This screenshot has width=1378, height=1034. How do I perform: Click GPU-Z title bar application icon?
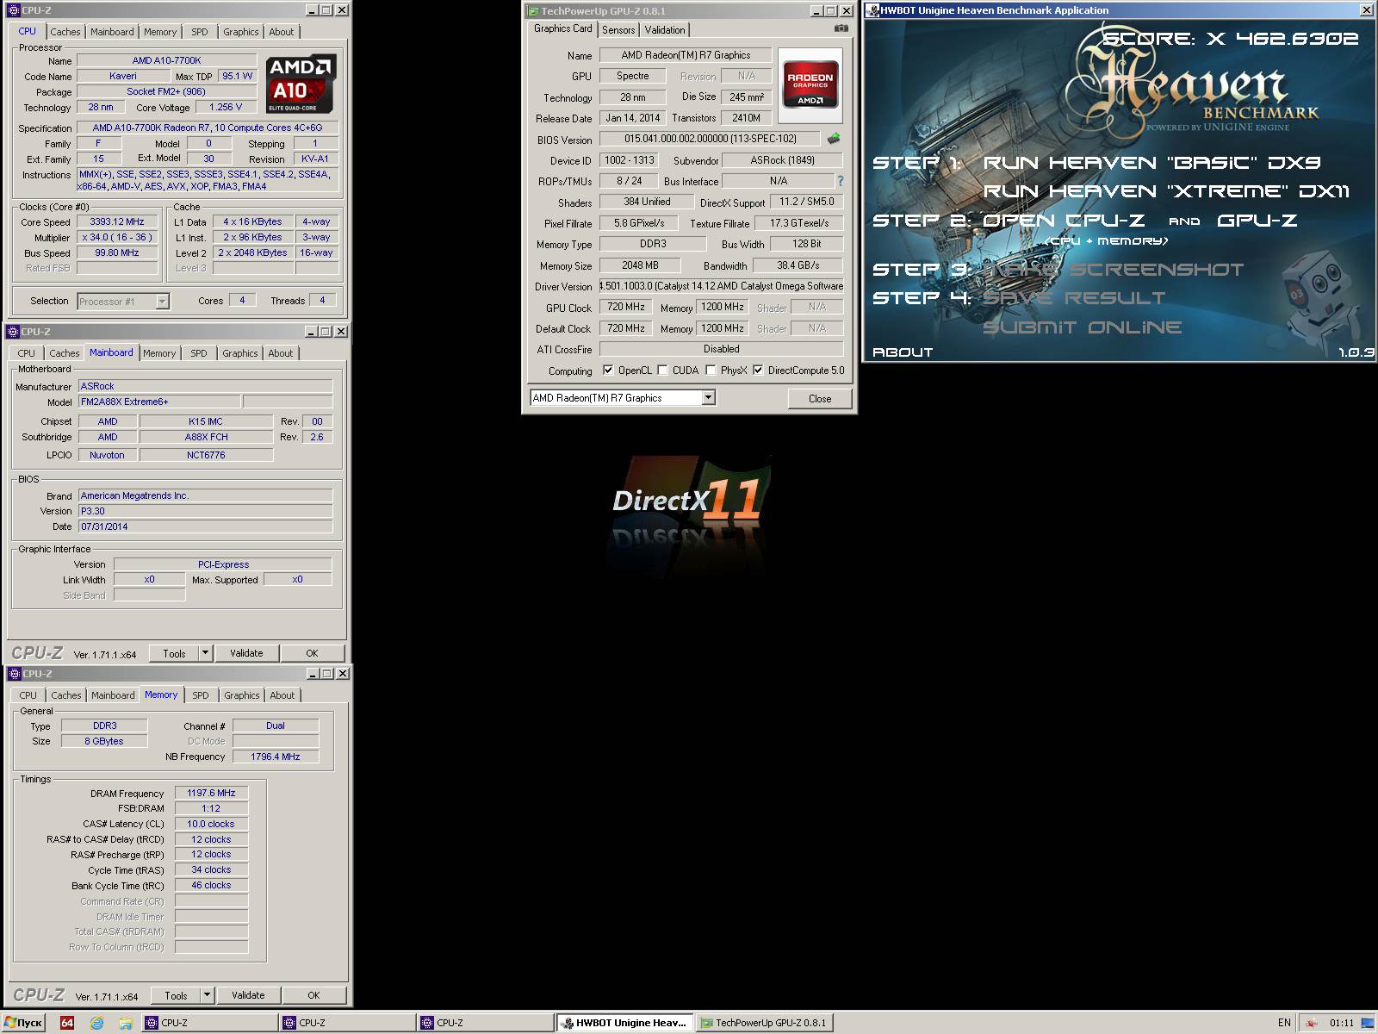(533, 11)
